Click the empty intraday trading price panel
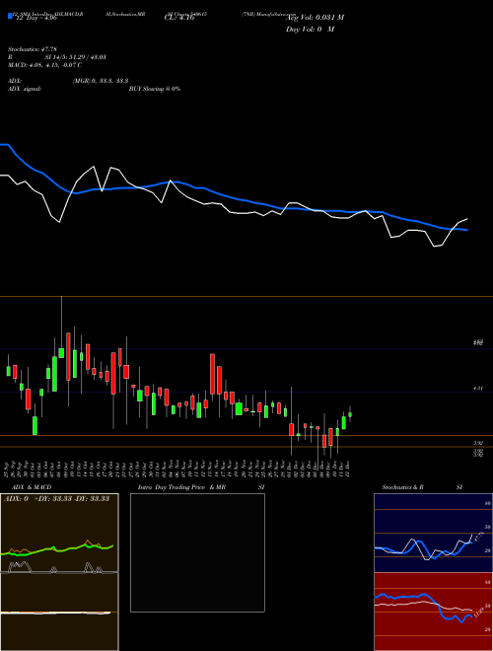The width and height of the screenshot is (493, 651). (197, 552)
